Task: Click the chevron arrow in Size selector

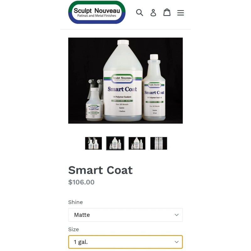Action: tap(177, 242)
